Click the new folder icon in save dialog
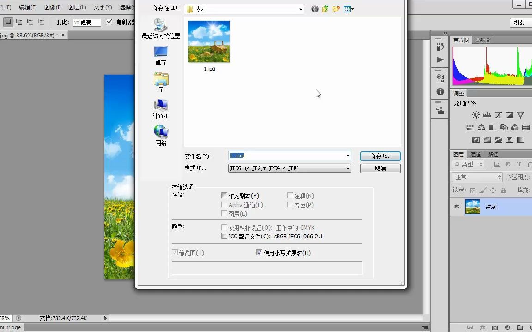Viewport: 532px width, 332px height. click(x=336, y=9)
